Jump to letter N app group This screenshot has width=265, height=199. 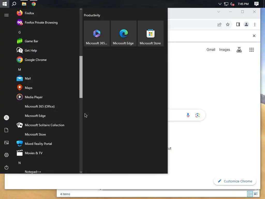19,163
